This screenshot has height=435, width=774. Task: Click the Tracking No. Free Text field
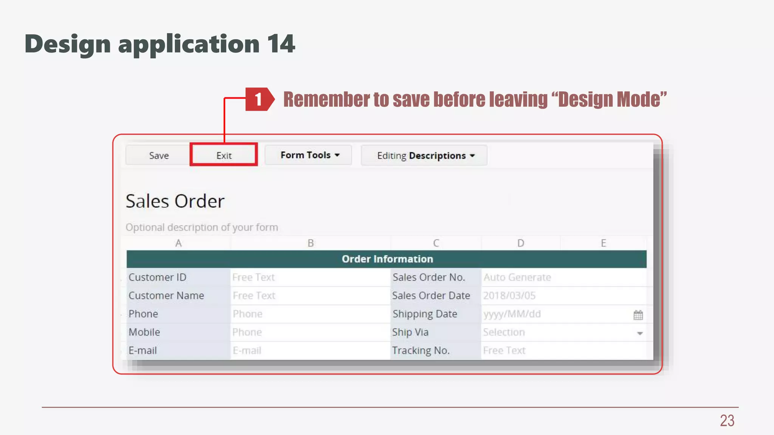point(564,350)
